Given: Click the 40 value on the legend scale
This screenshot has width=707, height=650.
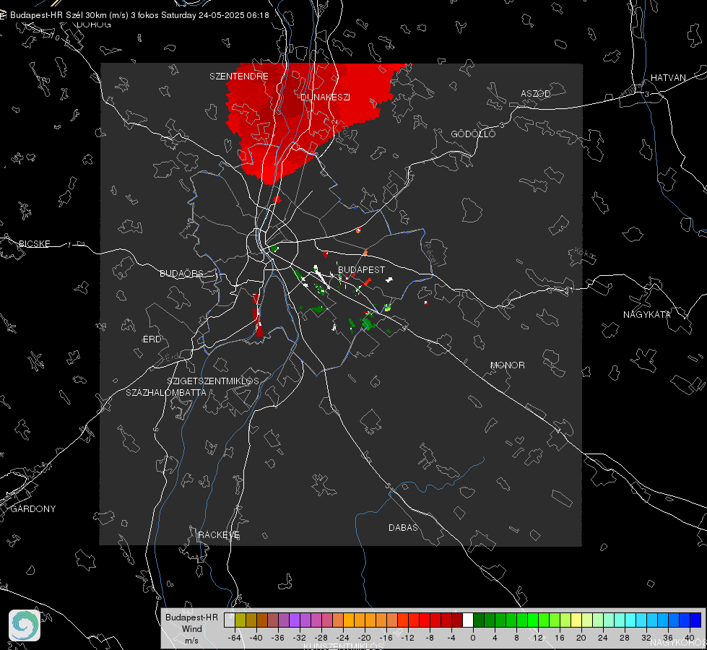Looking at the screenshot, I should pos(690,638).
